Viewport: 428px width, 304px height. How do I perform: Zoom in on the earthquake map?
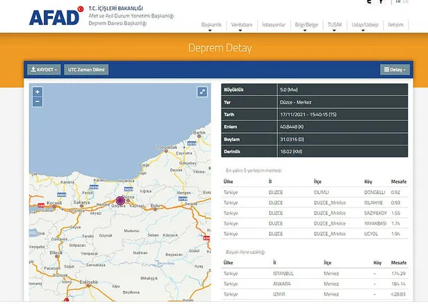pos(38,92)
